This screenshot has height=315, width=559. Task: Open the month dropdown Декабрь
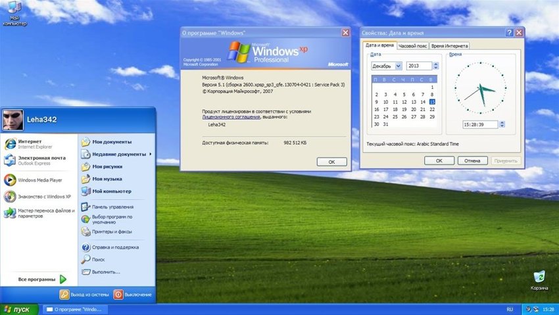(399, 66)
